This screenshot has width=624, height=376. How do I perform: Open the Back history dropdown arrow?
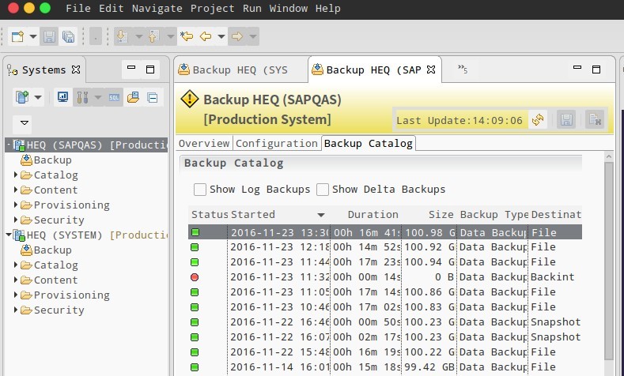tap(221, 36)
